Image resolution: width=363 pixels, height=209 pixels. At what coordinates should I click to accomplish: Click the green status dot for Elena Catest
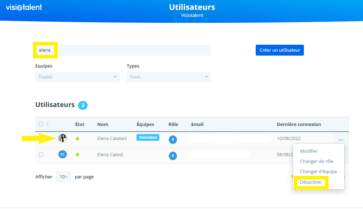(x=77, y=154)
